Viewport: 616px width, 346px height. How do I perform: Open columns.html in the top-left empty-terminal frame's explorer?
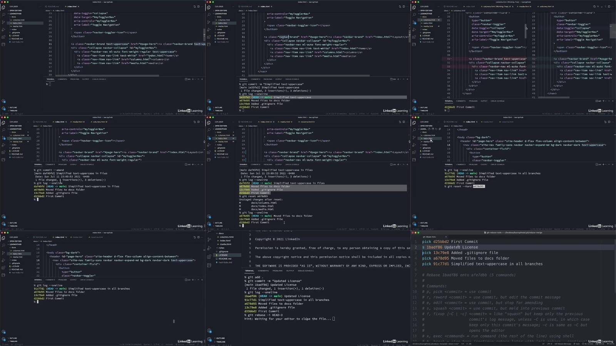tap(18, 20)
